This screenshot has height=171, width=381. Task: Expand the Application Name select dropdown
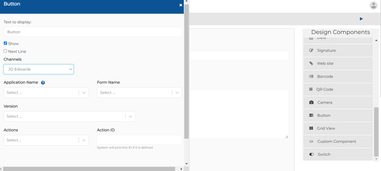46,93
